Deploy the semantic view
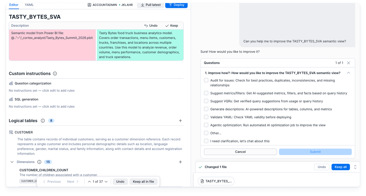 176,5
